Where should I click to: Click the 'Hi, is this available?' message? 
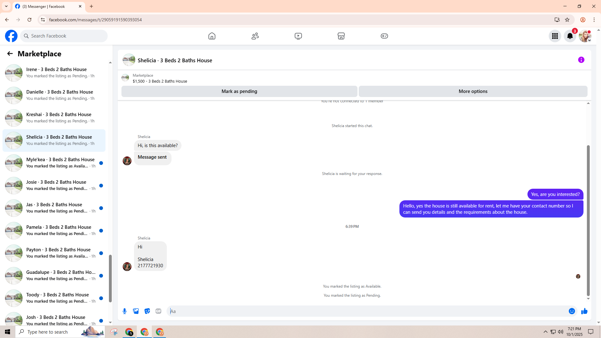point(158,146)
